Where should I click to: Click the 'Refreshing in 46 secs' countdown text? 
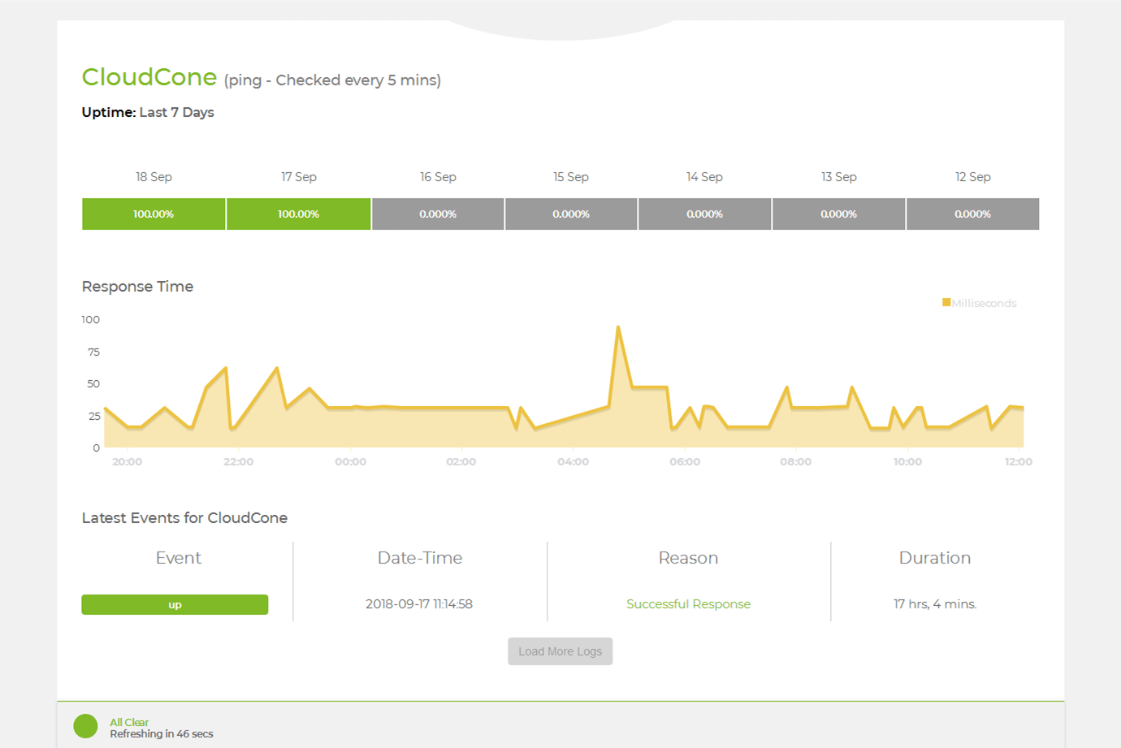click(162, 734)
